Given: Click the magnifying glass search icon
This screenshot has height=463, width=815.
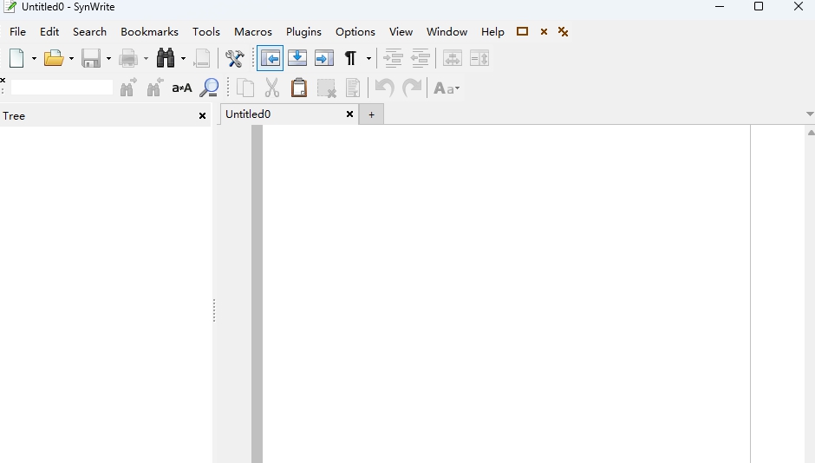Looking at the screenshot, I should tap(209, 88).
